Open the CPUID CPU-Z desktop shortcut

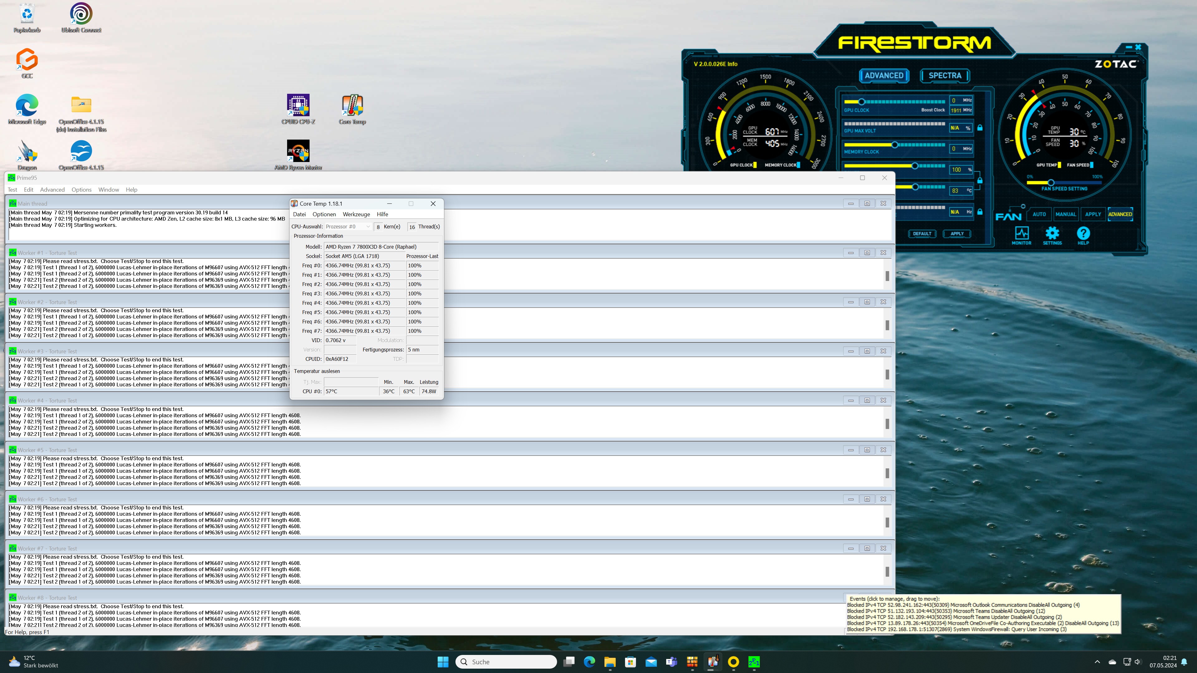[298, 110]
